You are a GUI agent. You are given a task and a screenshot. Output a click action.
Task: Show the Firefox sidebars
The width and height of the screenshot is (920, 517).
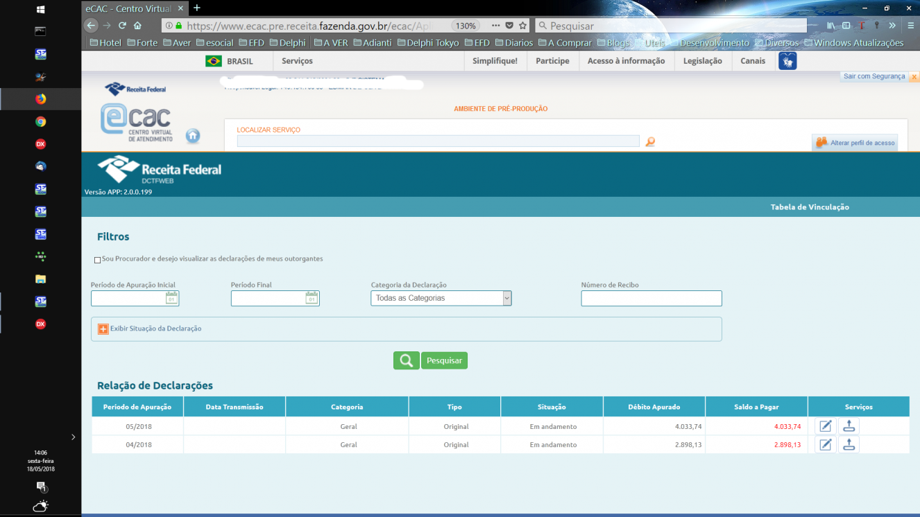click(x=846, y=26)
